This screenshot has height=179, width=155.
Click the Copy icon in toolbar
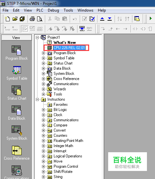point(57,19)
